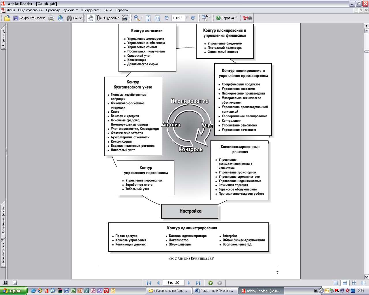Image resolution: width=369 pixels, height=295 pixels.
Task: Click the Контур логистики heading
Action: click(147, 31)
